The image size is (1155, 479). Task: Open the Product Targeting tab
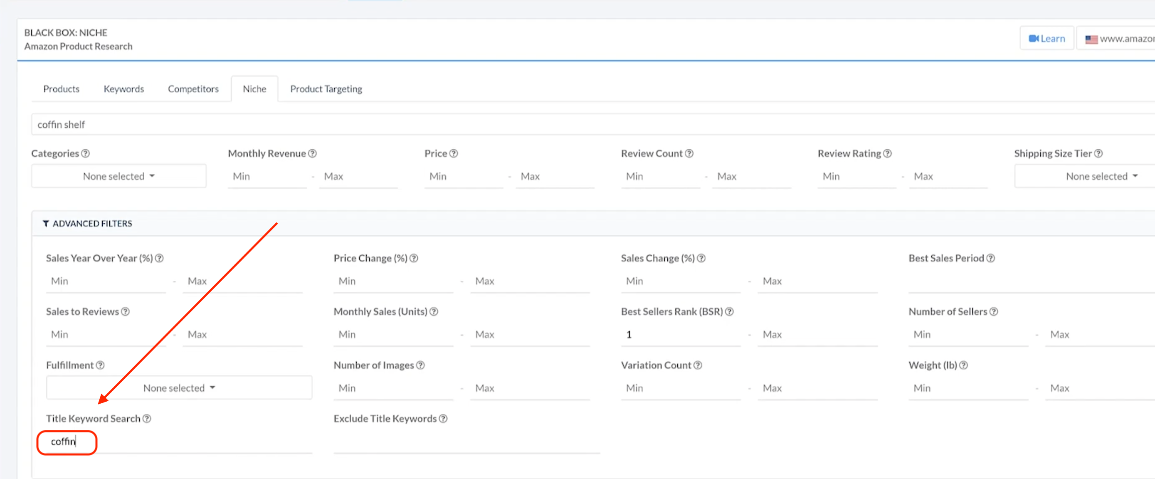click(326, 89)
